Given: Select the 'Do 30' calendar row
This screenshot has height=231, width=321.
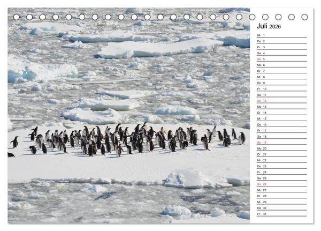Looking at the screenshot, I should tap(282, 208).
